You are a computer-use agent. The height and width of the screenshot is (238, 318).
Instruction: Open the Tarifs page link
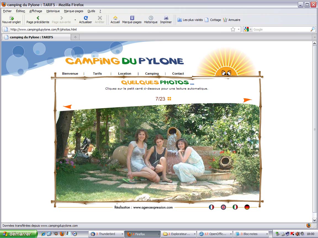(97, 74)
